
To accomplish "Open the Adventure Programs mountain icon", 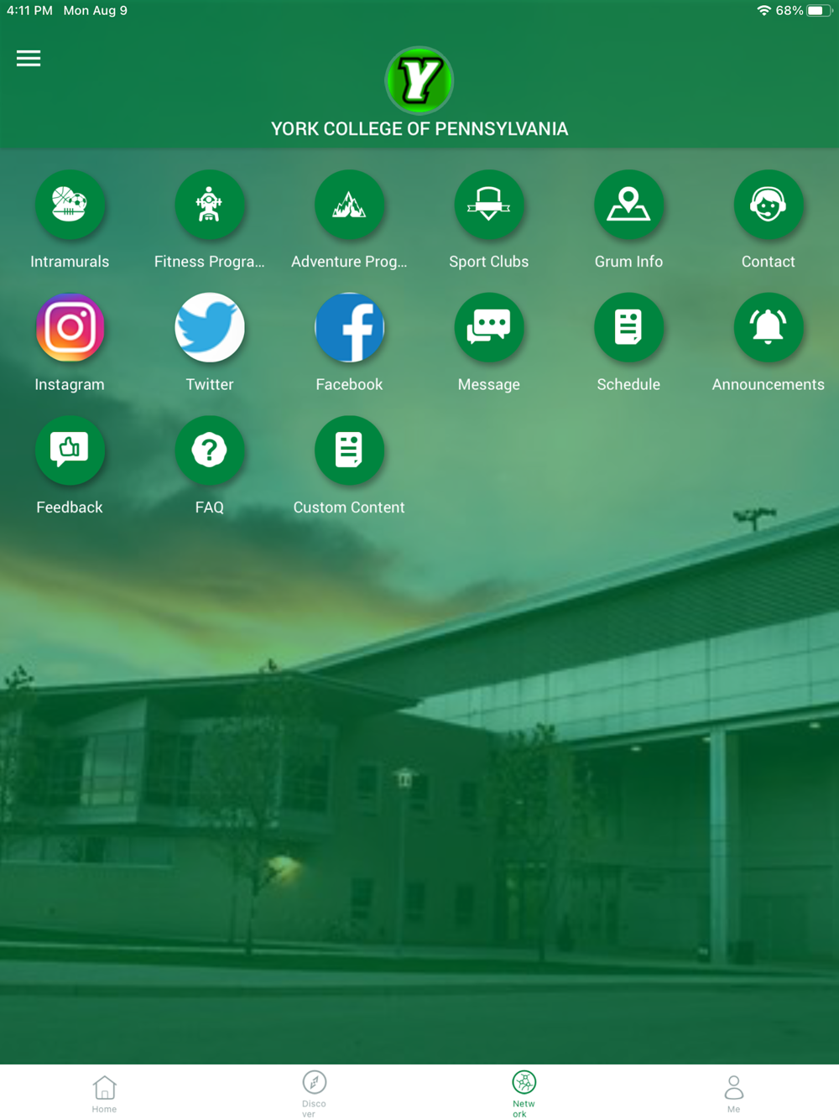I will coord(349,205).
